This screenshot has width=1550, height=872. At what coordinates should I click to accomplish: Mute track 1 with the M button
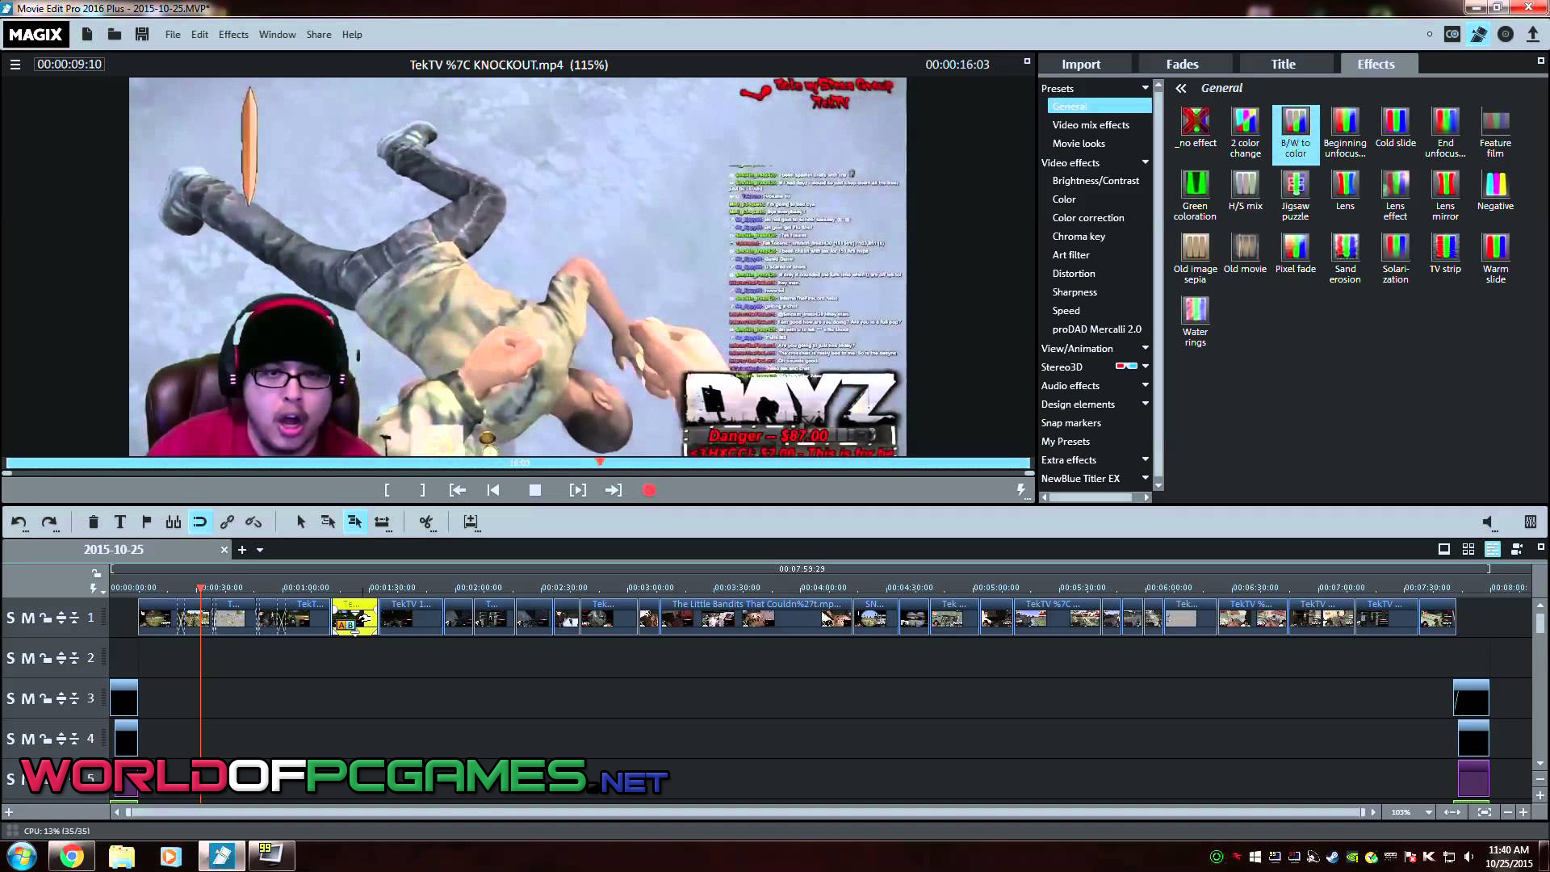tap(27, 618)
